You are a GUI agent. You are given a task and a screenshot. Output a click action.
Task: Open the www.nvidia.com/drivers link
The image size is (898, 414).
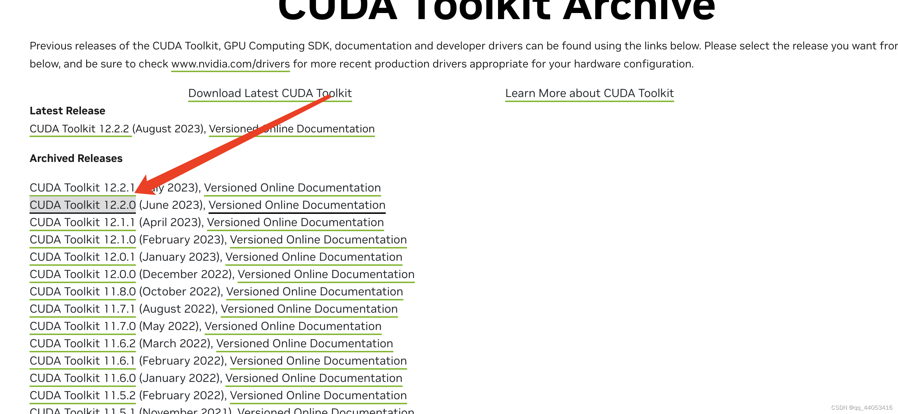click(x=230, y=64)
